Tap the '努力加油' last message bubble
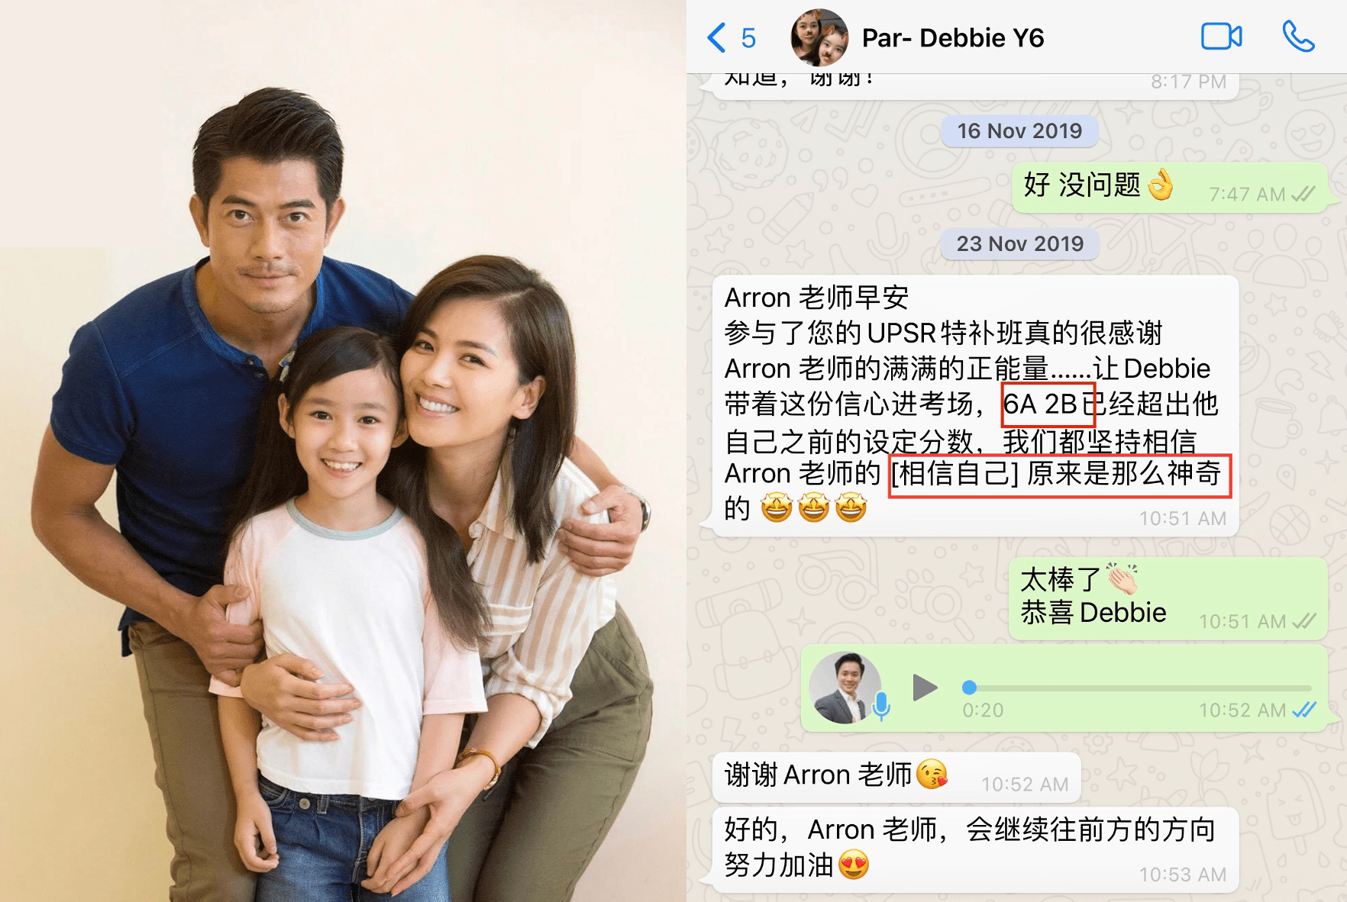Screen dimensions: 1347x902 click(975, 849)
